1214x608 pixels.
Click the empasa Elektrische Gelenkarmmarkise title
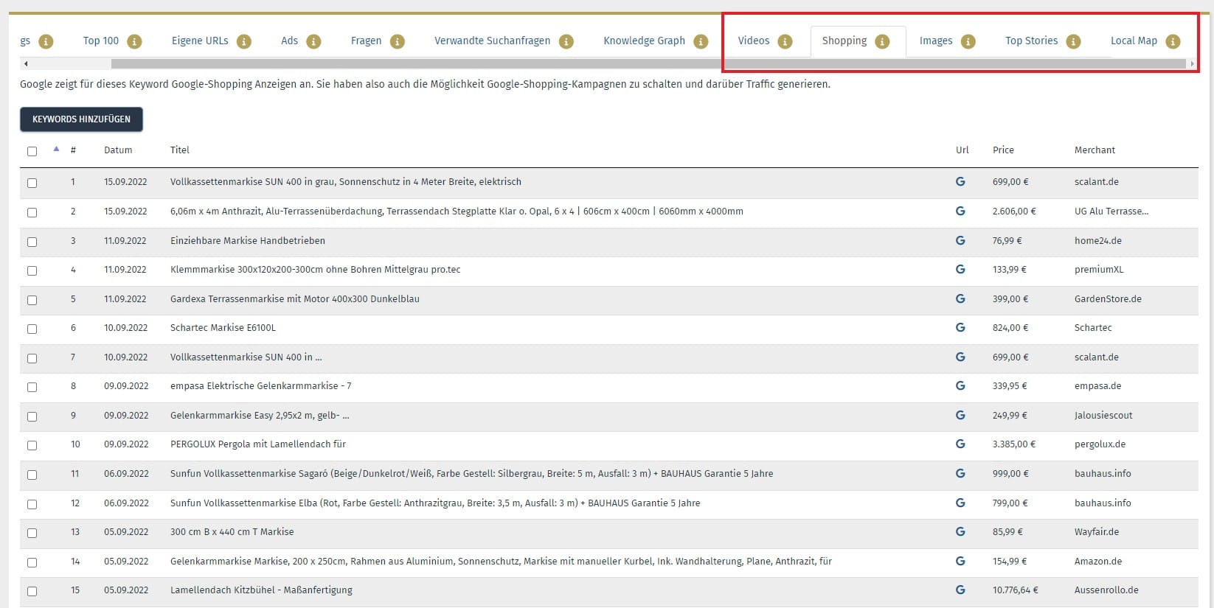pos(260,385)
